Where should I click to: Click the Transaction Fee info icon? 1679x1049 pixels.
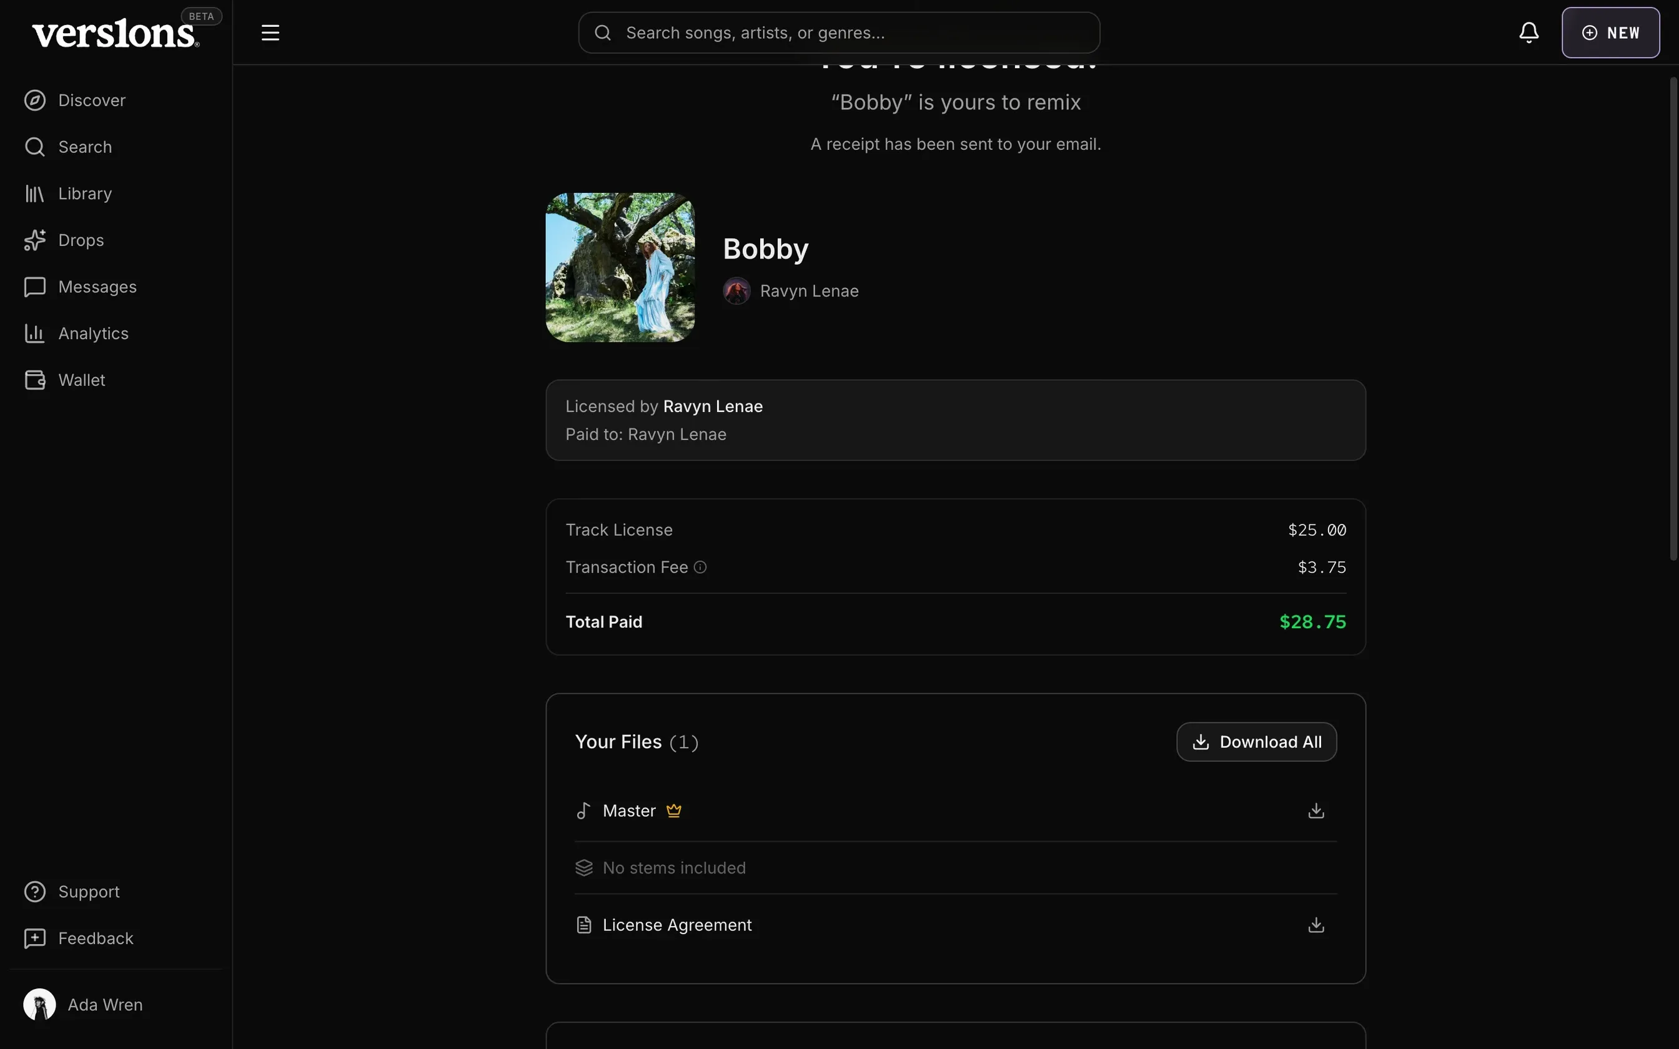[700, 567]
